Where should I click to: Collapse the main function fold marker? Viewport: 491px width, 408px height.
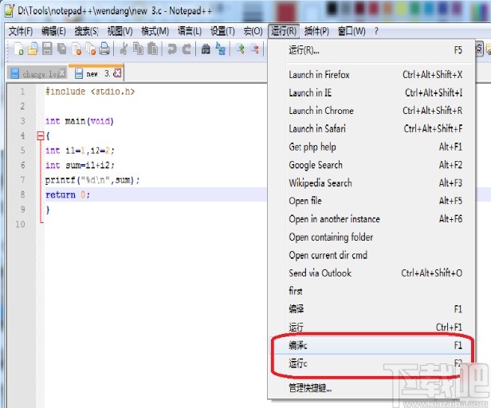(x=41, y=136)
